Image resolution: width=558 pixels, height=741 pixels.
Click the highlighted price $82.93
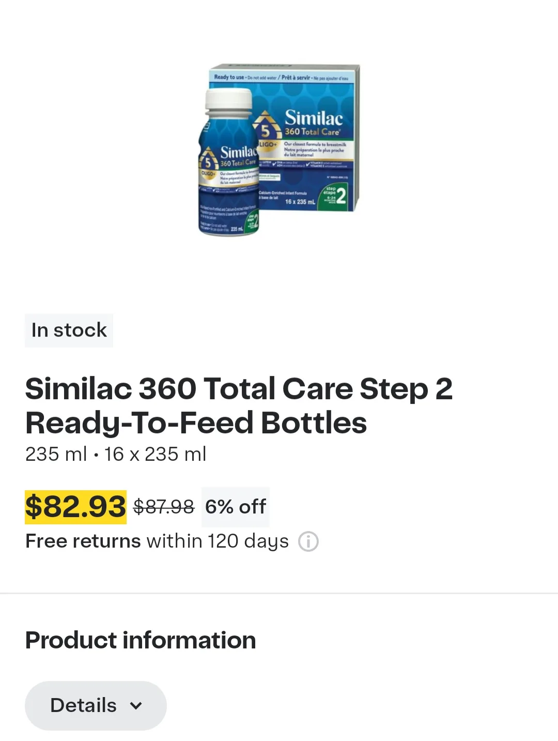pos(75,507)
